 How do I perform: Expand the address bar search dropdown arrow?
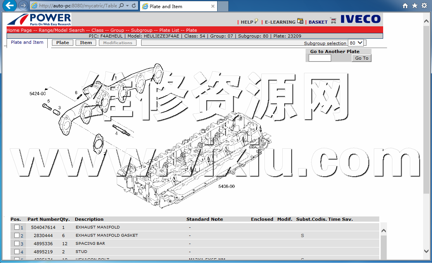127,6
